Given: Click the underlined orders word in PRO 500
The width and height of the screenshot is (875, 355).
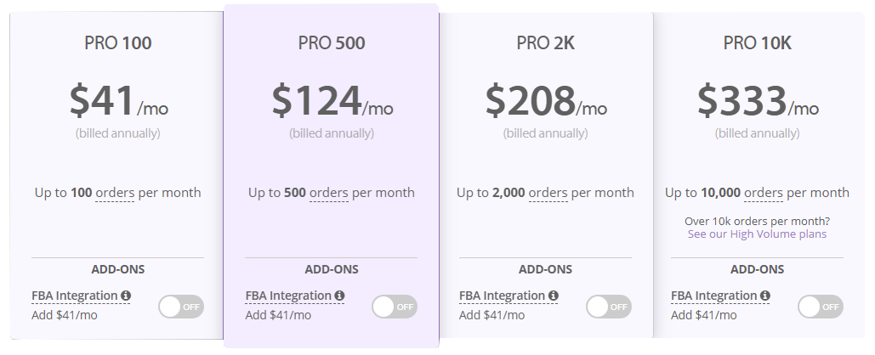Looking at the screenshot, I should (329, 193).
